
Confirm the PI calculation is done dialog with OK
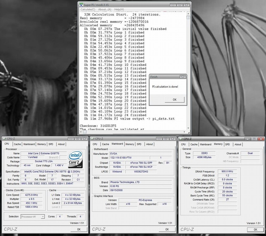pos(175,100)
